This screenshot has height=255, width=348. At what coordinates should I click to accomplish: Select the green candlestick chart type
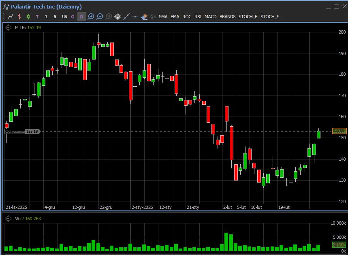28,17
